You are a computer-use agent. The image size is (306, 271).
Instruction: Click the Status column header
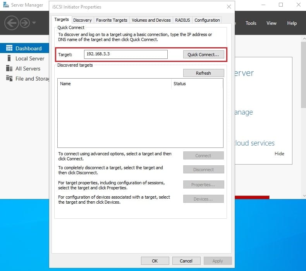pos(197,84)
